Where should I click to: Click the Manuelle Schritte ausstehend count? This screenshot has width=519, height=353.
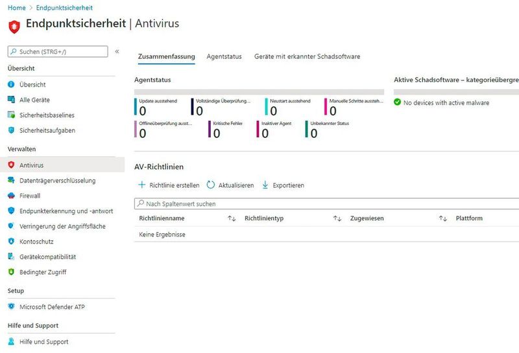click(x=333, y=111)
